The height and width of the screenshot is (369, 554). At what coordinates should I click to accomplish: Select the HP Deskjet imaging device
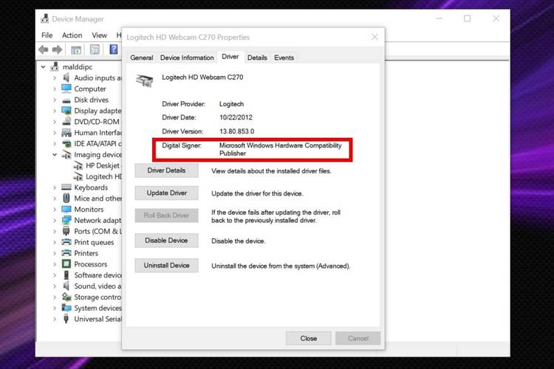pos(98,165)
